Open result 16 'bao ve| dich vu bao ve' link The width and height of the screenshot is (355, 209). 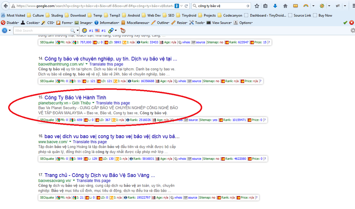[112, 136]
